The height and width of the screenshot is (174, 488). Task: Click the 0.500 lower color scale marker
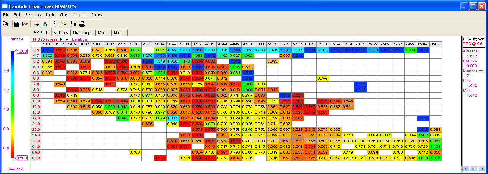[21, 158]
